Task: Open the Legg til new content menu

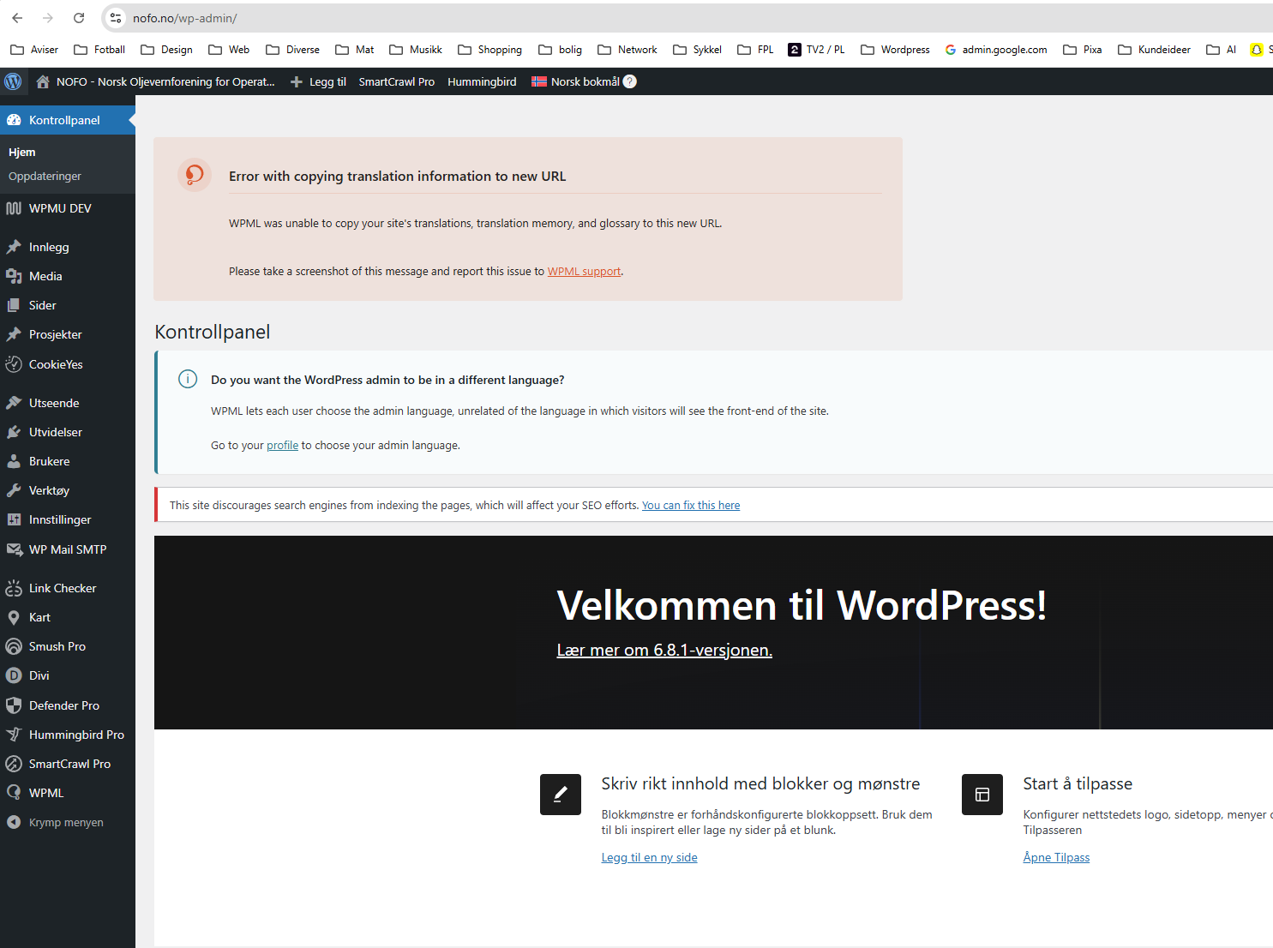Action: [318, 81]
